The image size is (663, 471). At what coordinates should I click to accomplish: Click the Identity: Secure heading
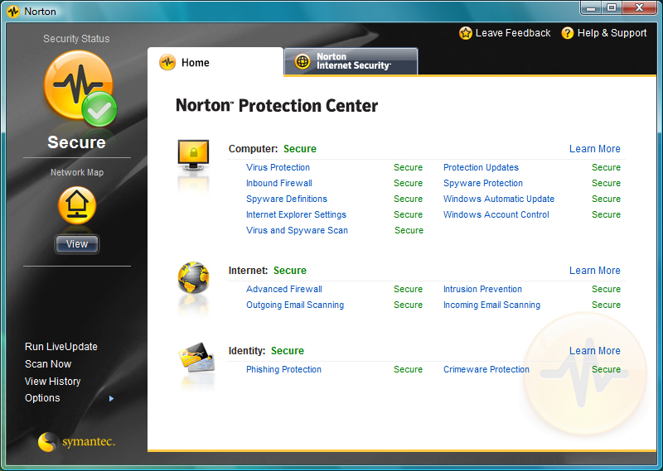coord(266,351)
